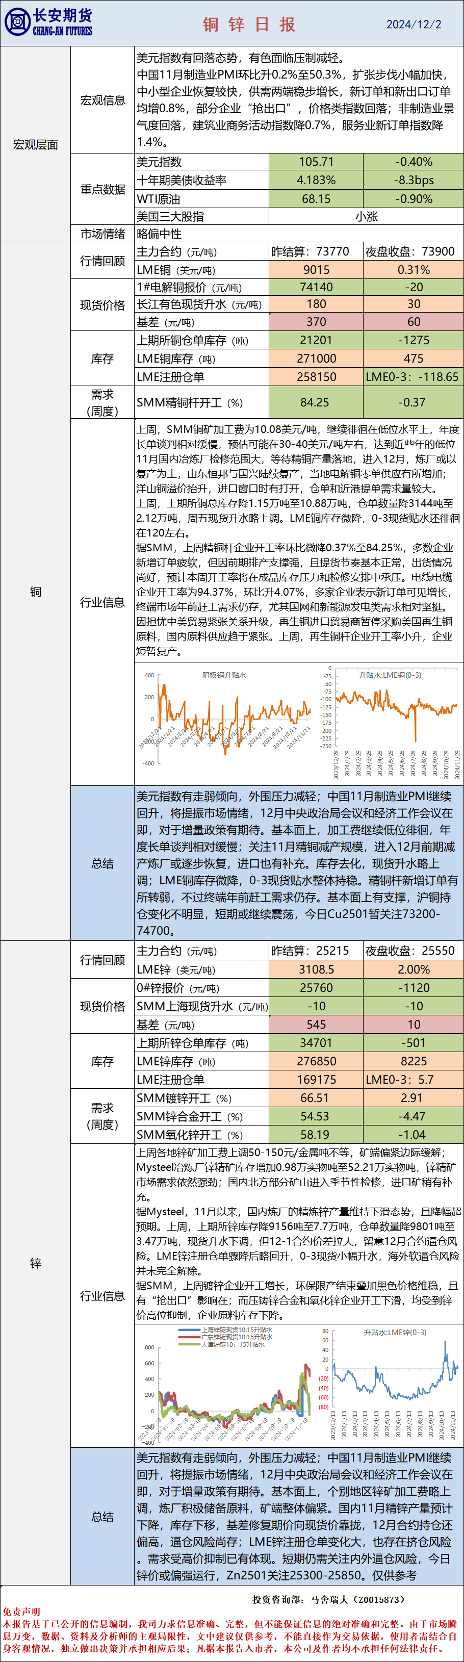The height and width of the screenshot is (1662, 464).
Task: Click the 市场情绪 label cell
Action: (102, 234)
